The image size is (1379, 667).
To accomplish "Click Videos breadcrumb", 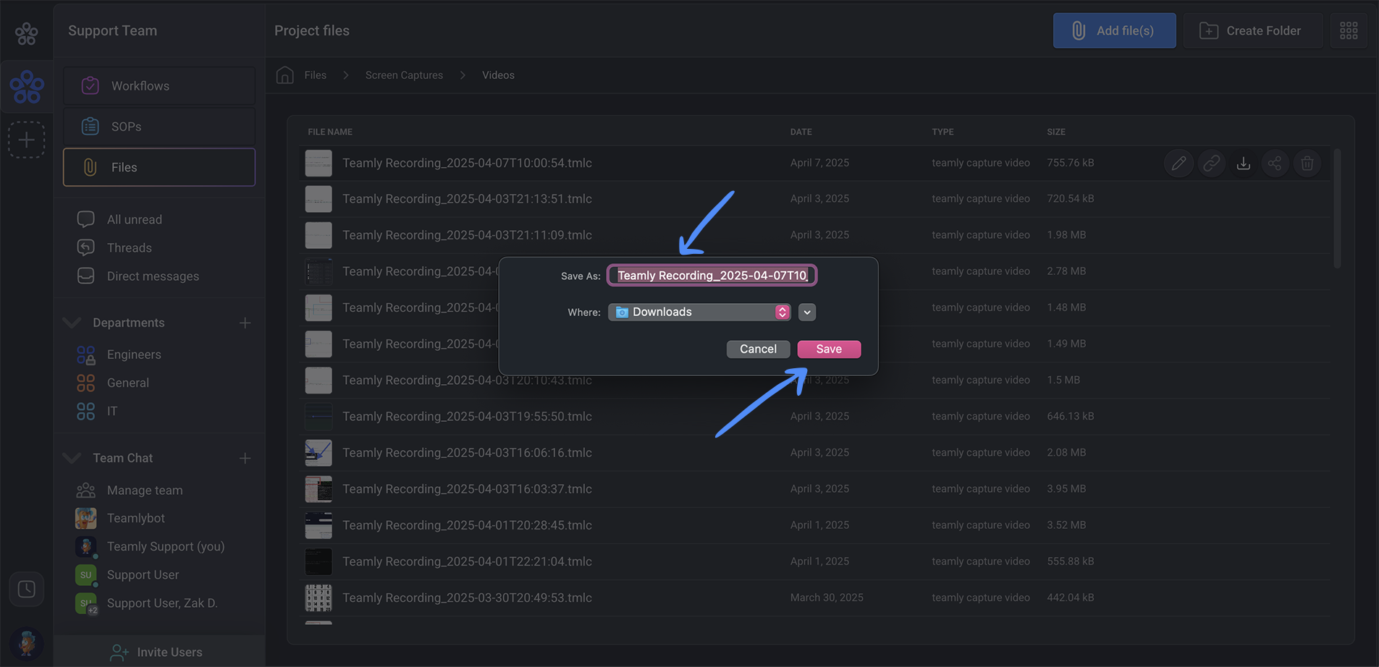I will 498,75.
